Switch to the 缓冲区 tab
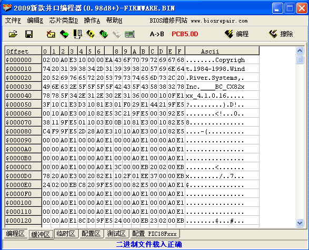Viewport: 309px width, 250px height. 41,234
